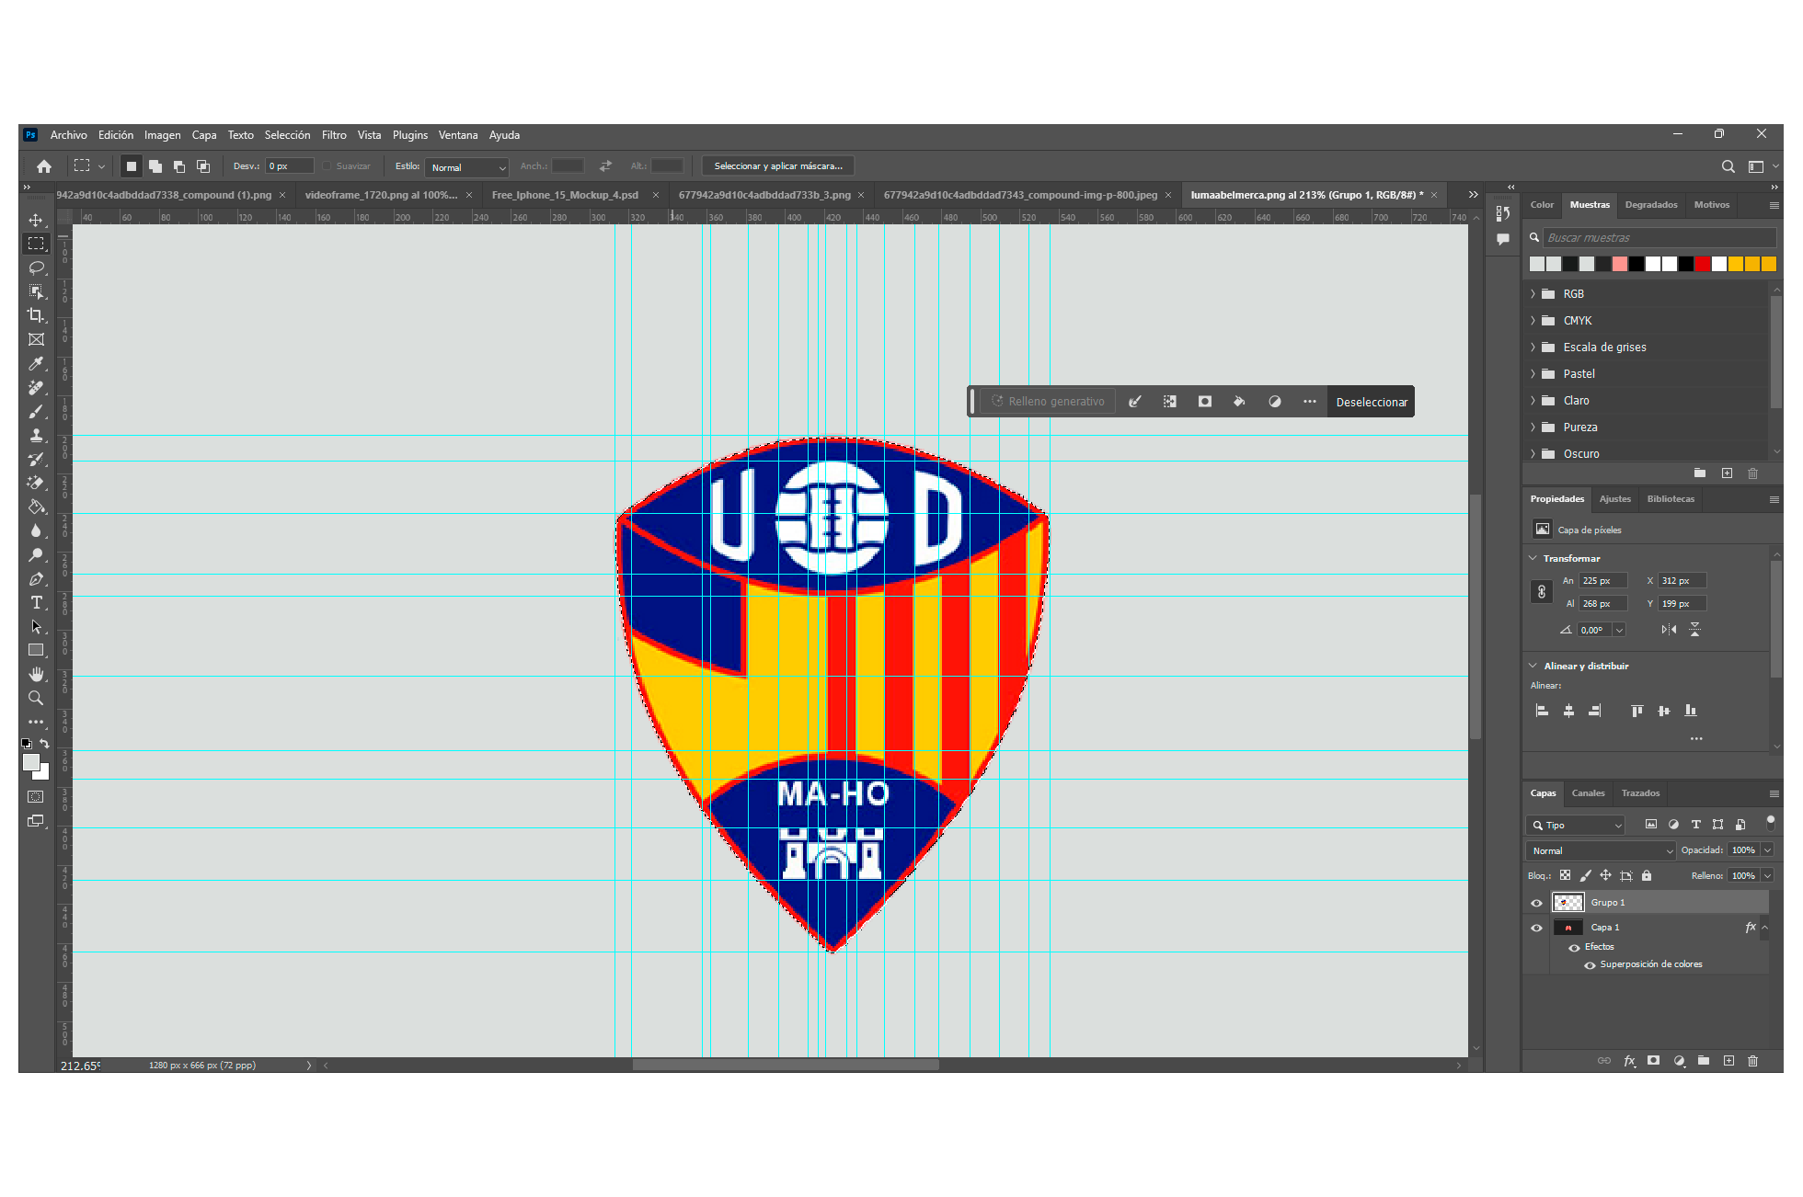
Task: Create a new layer in Capas panel
Action: pyautogui.click(x=1728, y=1061)
